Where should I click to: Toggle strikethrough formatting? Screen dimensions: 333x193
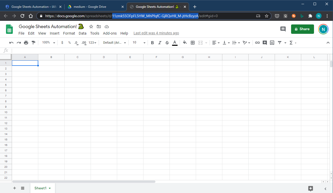pyautogui.click(x=167, y=43)
